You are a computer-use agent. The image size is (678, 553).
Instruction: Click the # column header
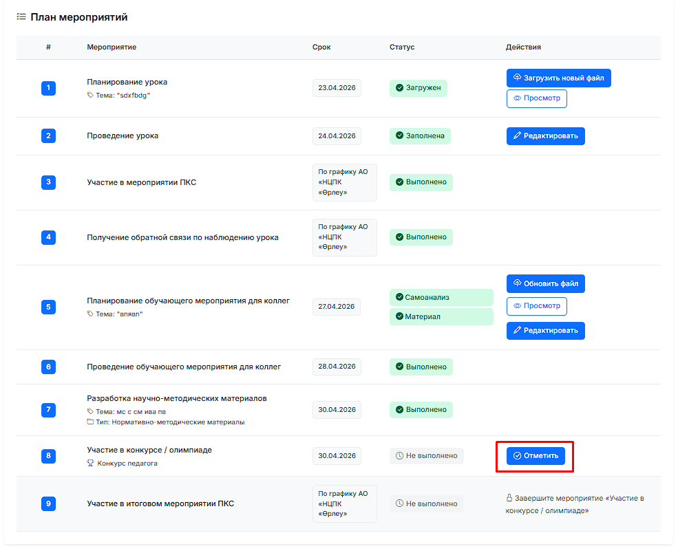click(x=48, y=47)
